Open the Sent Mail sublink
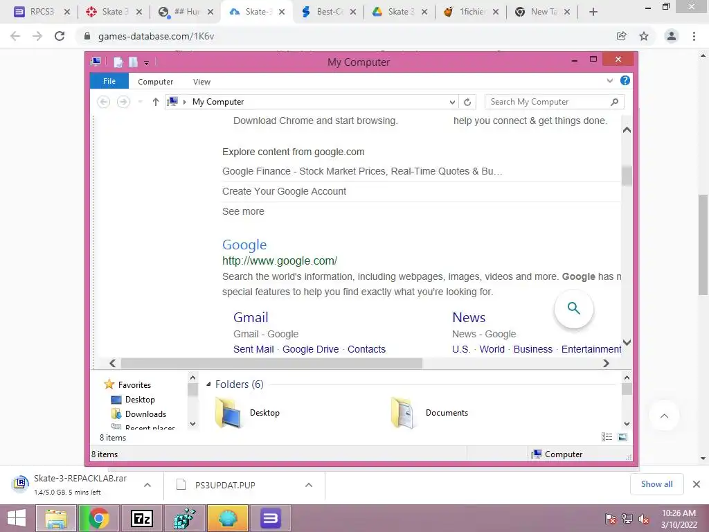709x532 pixels. [253, 349]
